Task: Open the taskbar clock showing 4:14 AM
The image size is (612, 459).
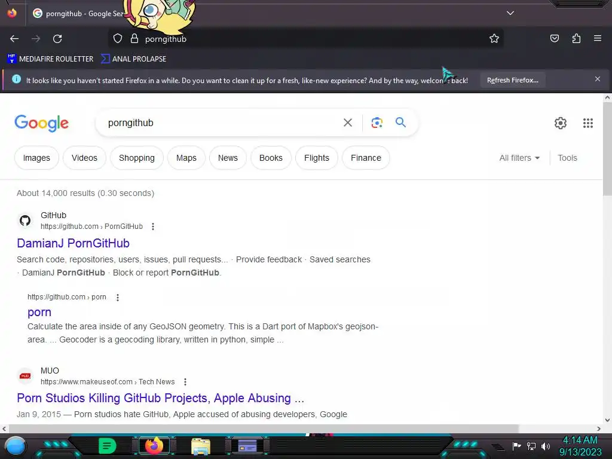Action: coord(580,446)
